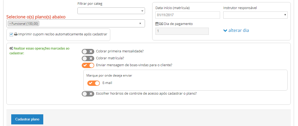The image size is (298, 126).
Task: Remove the Funcional plan tag
Action: (10, 24)
